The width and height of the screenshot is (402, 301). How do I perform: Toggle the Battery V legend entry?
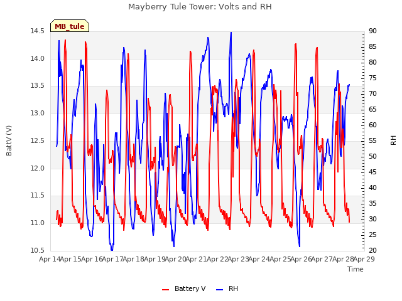coord(184,288)
